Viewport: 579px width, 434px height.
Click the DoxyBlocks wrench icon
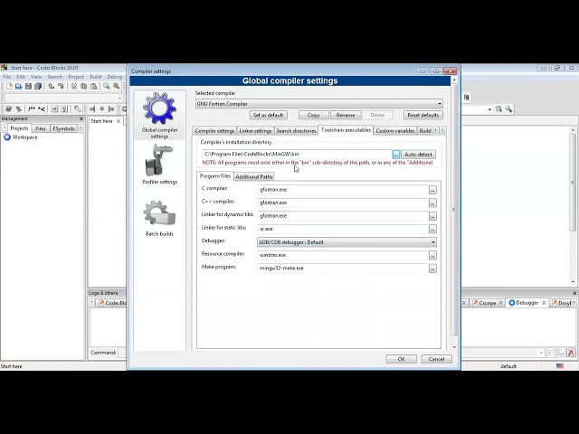click(77, 108)
